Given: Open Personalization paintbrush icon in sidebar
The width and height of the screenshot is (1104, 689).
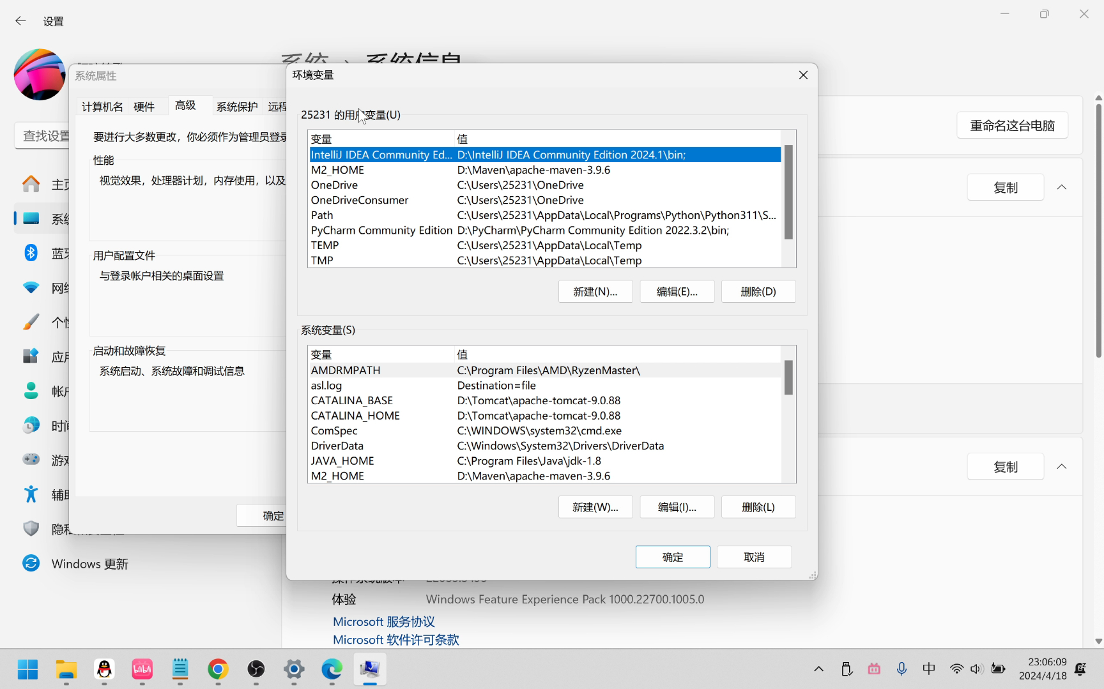Looking at the screenshot, I should point(31,322).
